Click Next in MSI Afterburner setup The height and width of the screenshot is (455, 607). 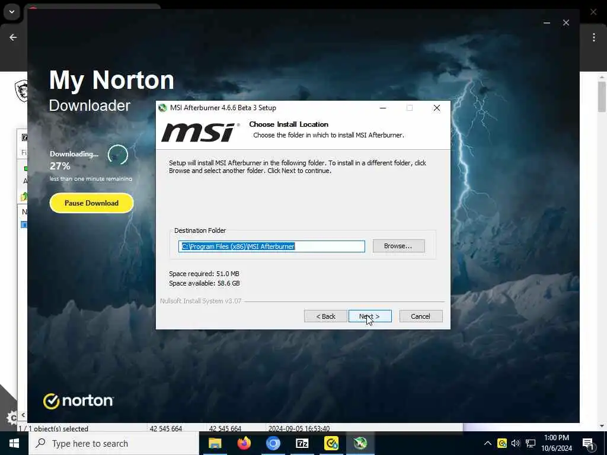(370, 316)
